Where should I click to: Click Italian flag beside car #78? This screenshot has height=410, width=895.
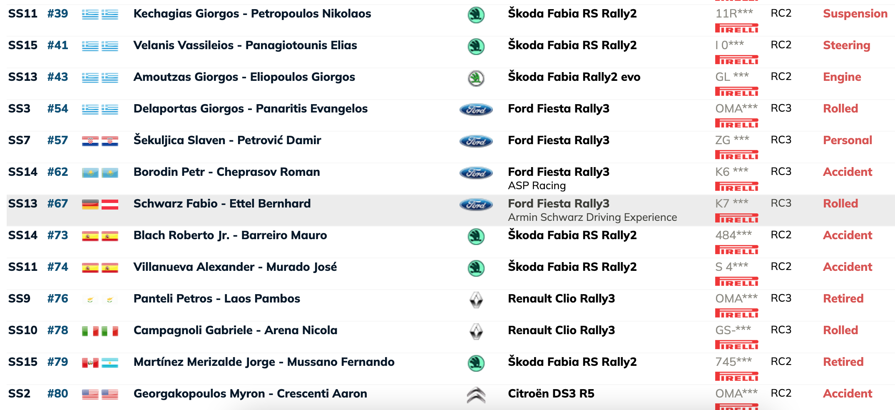(x=90, y=331)
